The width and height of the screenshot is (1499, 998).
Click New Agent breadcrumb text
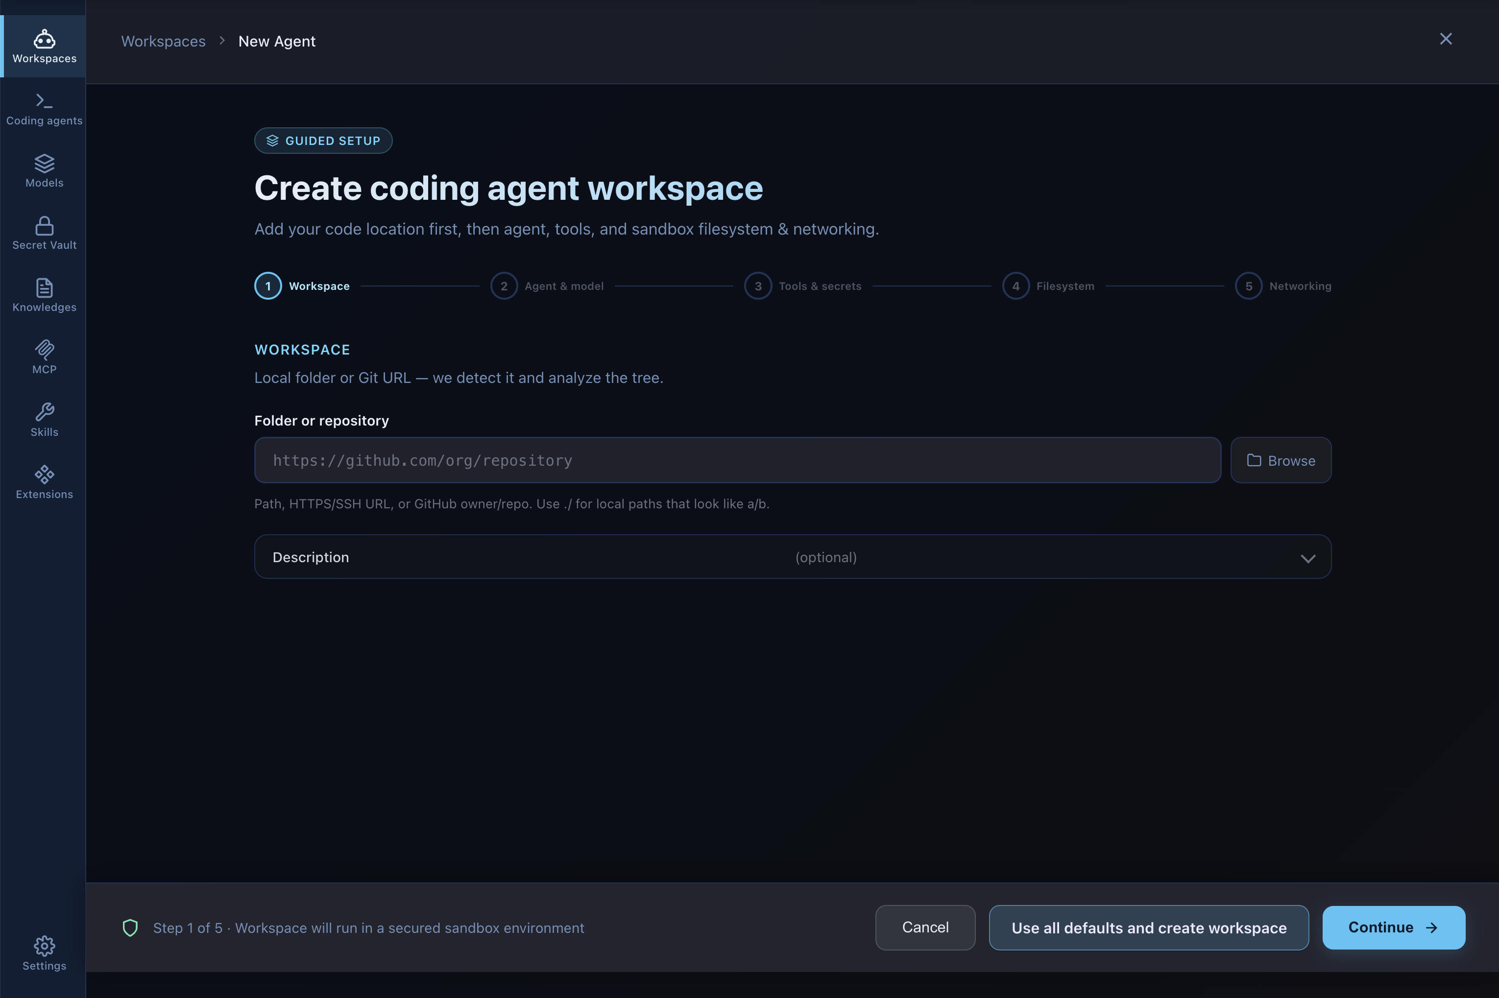point(277,41)
